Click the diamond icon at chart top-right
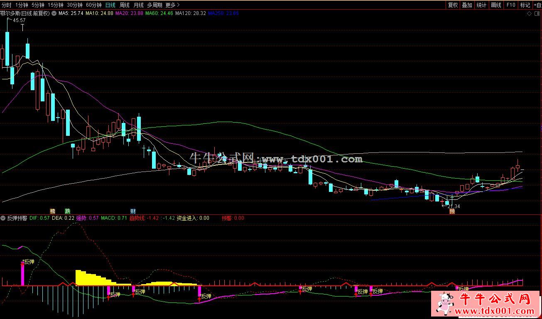 coord(529,13)
